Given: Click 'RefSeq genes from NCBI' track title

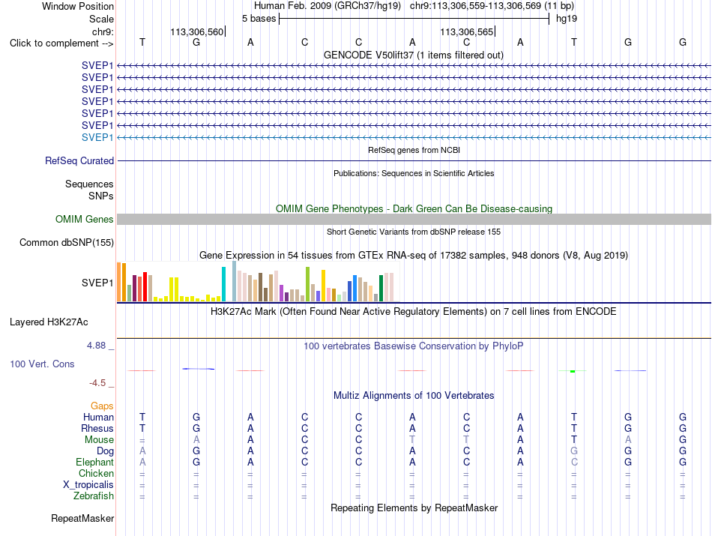Looking at the screenshot, I should pos(414,150).
